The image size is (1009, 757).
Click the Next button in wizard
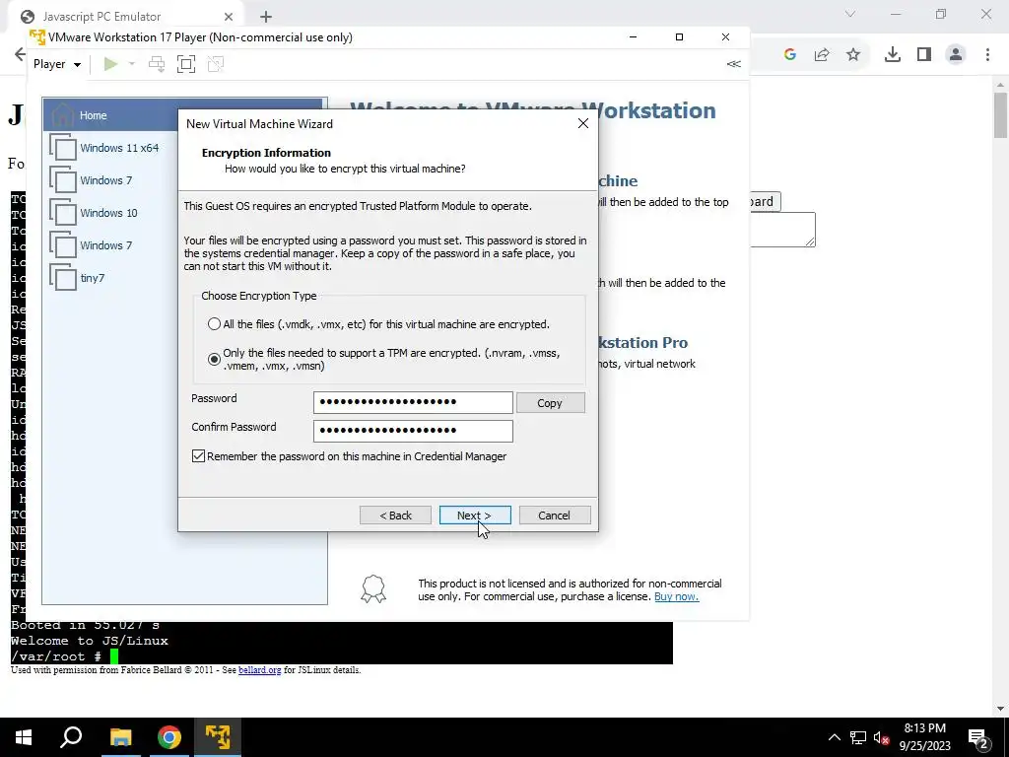tap(475, 515)
